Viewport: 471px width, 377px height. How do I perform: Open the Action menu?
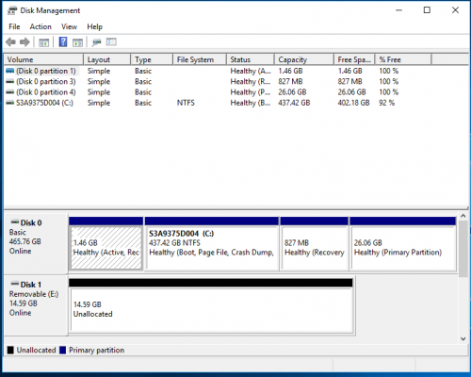click(41, 26)
